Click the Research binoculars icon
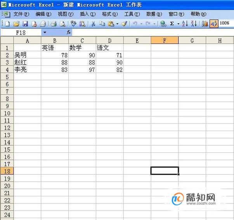This screenshot has width=234, height=220. tap(82, 24)
